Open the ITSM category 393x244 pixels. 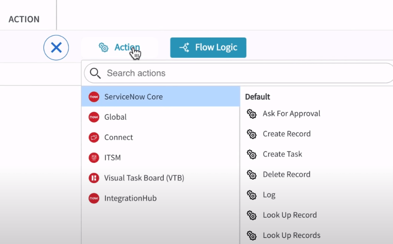tap(160, 158)
